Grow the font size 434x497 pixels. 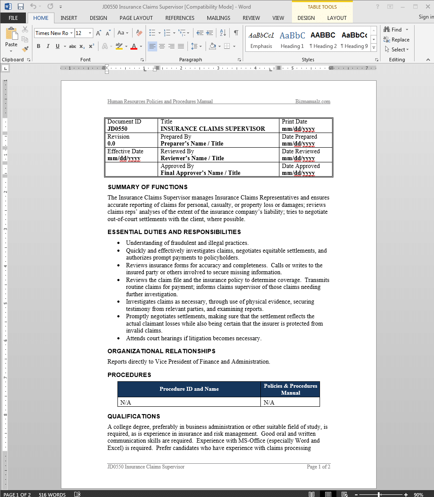pos(98,33)
